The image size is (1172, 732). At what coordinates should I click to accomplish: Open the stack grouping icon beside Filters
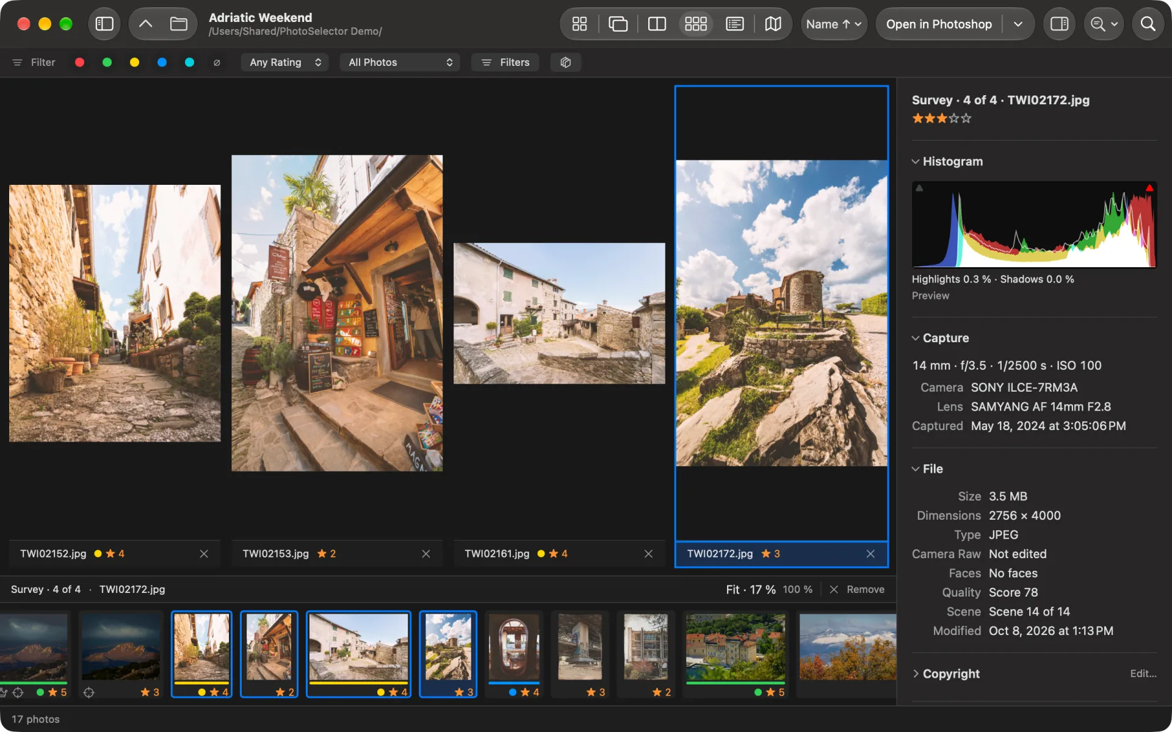[565, 62]
